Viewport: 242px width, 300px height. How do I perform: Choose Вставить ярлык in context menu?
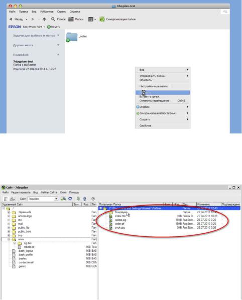tap(163, 97)
